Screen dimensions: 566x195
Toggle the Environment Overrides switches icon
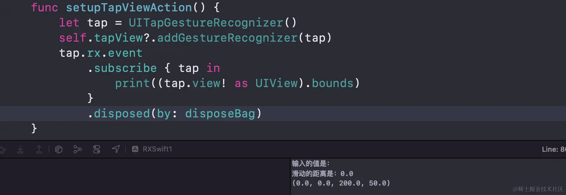click(97, 149)
